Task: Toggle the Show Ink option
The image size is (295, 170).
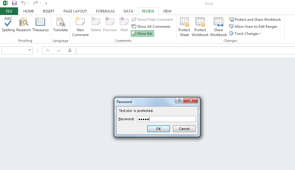Action: click(142, 34)
